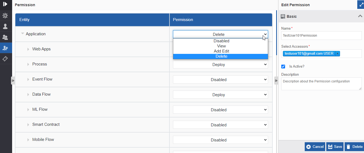Image resolution: width=364 pixels, height=153 pixels.
Task: Click the Description text area
Action: pyautogui.click(x=321, y=84)
